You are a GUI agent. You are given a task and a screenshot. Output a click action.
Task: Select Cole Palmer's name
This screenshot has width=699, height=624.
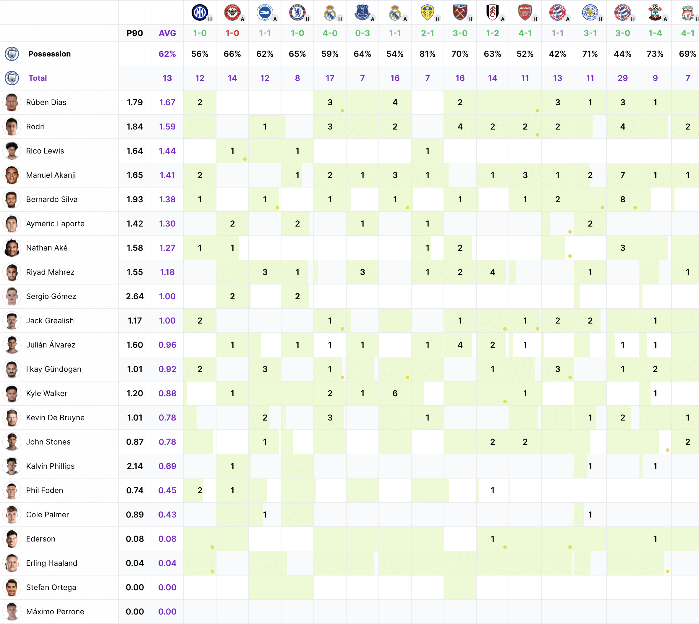tap(47, 515)
